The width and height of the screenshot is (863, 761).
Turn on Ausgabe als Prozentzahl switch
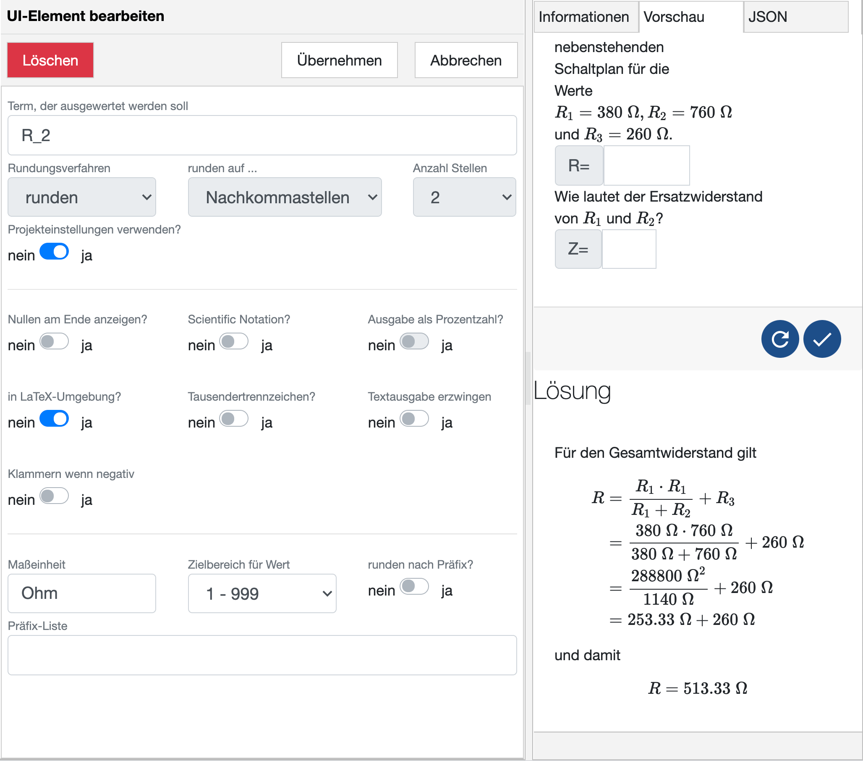tap(414, 341)
